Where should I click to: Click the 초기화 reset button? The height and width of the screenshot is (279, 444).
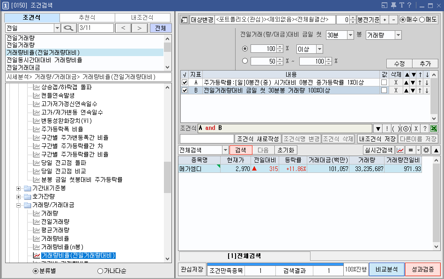[286, 150]
